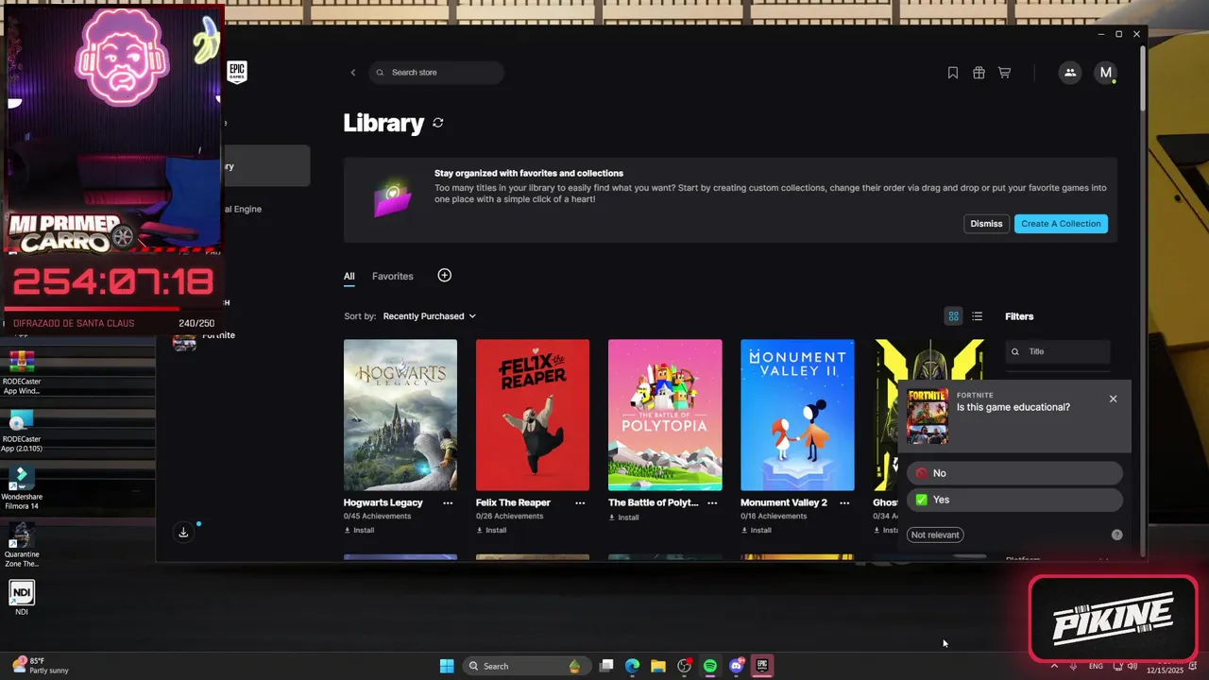Mark the survey as Not relevant
This screenshot has width=1209, height=680.
pos(935,535)
